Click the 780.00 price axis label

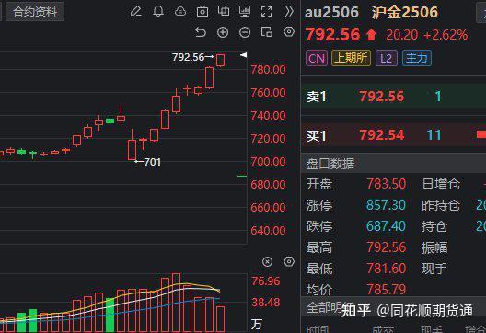[x=268, y=69]
